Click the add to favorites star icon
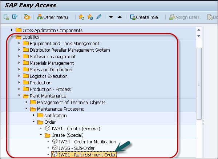The height and width of the screenshot is (159, 218). [x=81, y=17]
